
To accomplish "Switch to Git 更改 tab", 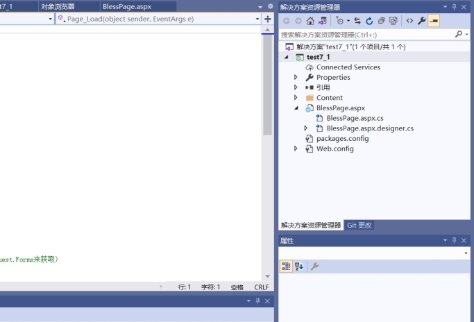I will 359,226.
